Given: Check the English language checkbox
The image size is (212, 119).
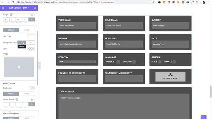Looking at the screenshot, I should (134, 62).
